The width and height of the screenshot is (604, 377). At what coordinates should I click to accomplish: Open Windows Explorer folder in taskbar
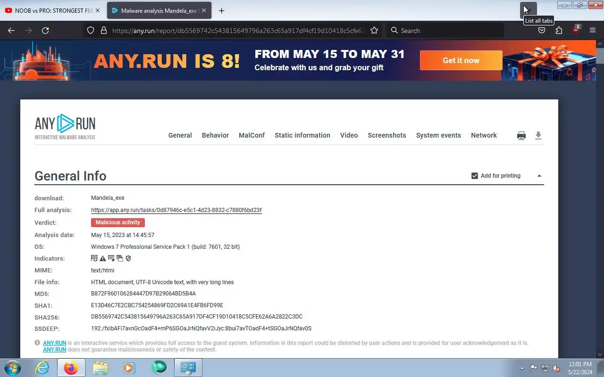pyautogui.click(x=101, y=368)
